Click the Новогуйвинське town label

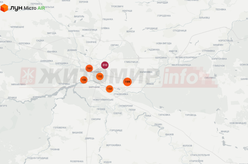103,100
